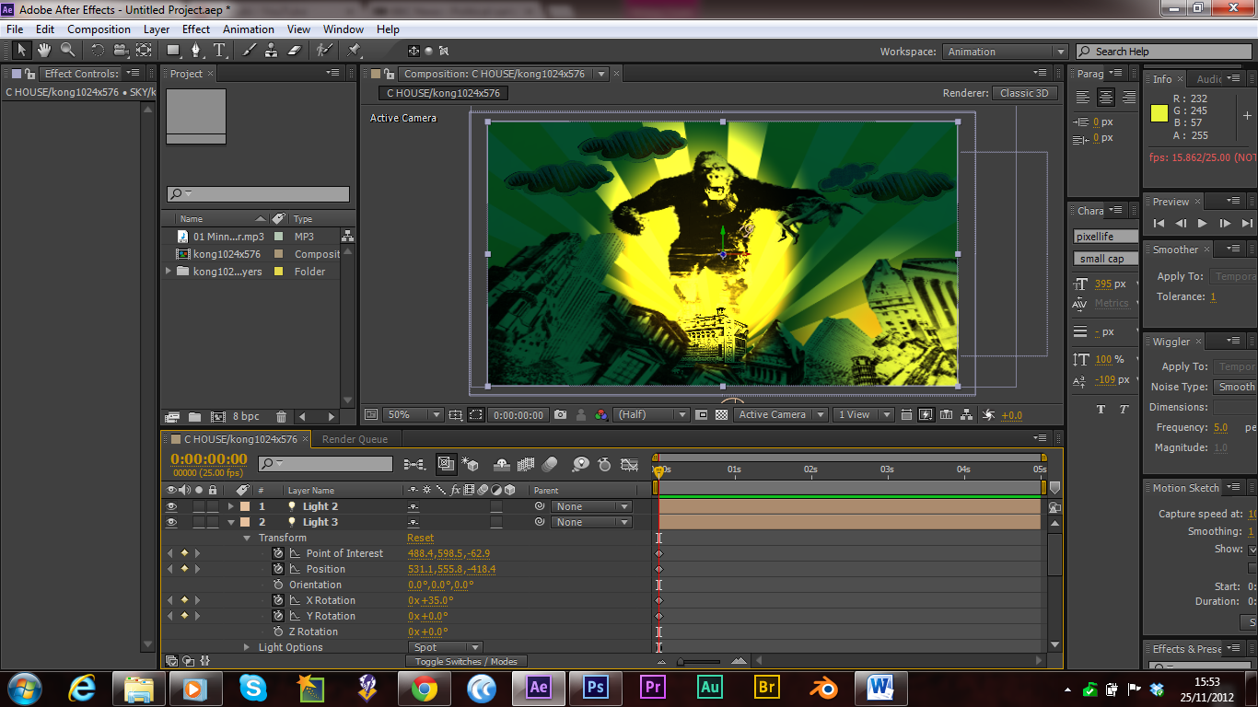This screenshot has height=707, width=1258.
Task: Take a snapshot of the composition
Action: tap(559, 415)
